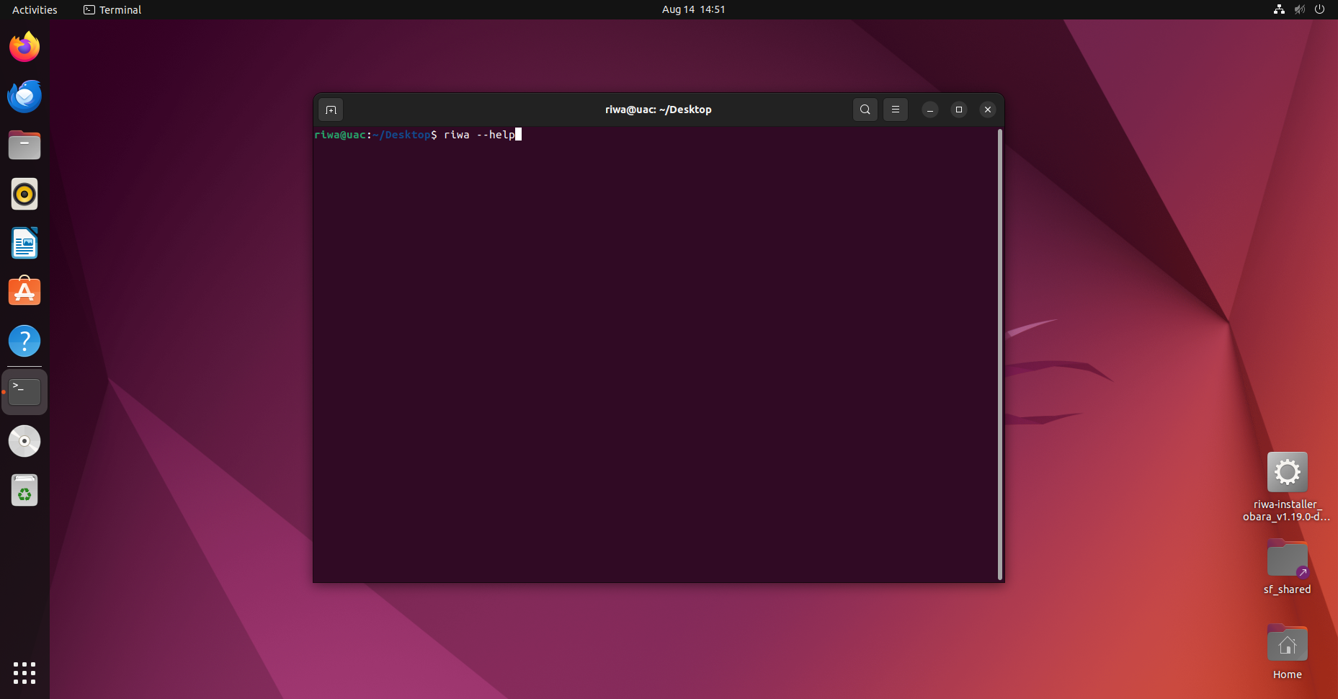1338x699 pixels.
Task: Launch Rhythmbox music player
Action: point(24,194)
